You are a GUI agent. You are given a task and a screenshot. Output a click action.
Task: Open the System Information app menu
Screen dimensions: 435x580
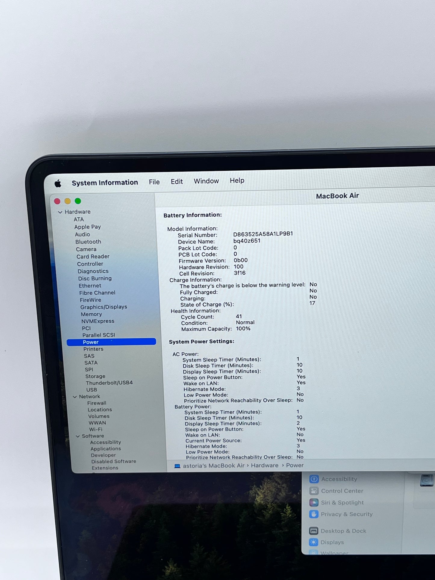click(x=105, y=183)
